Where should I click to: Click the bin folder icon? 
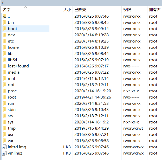click(4, 23)
